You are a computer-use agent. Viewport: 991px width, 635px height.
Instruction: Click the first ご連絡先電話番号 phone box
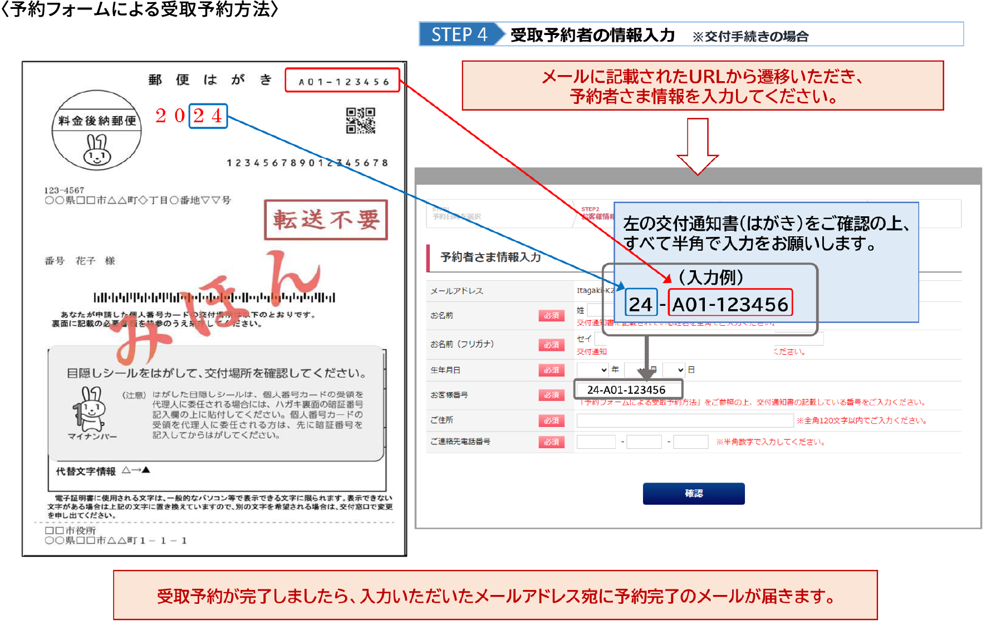click(x=596, y=442)
